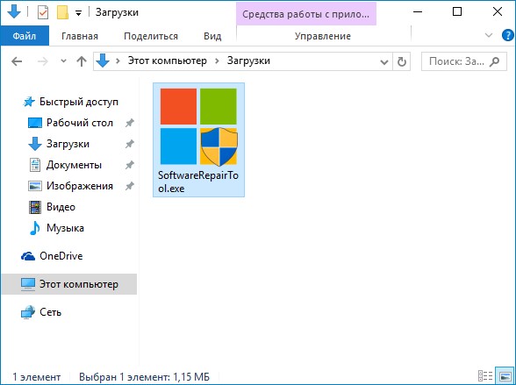Minimize the Загрузки window
The height and width of the screenshot is (385, 516).
[418, 12]
